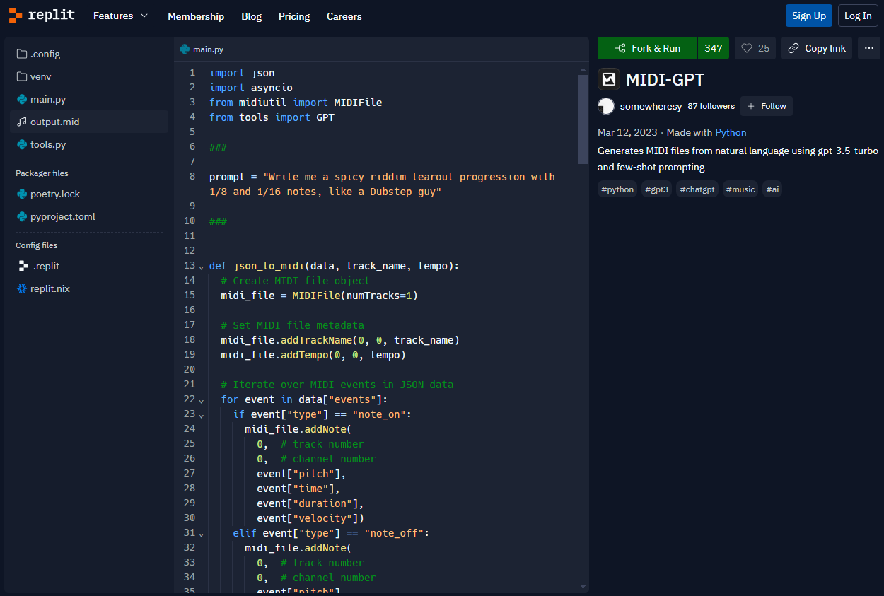
Task: Select poetry.lock in file tree
Action: [x=89, y=194]
